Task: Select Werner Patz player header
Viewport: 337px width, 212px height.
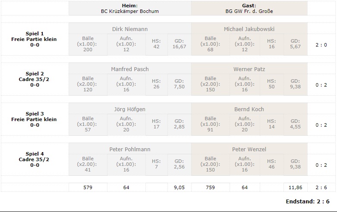Action: 249,69
